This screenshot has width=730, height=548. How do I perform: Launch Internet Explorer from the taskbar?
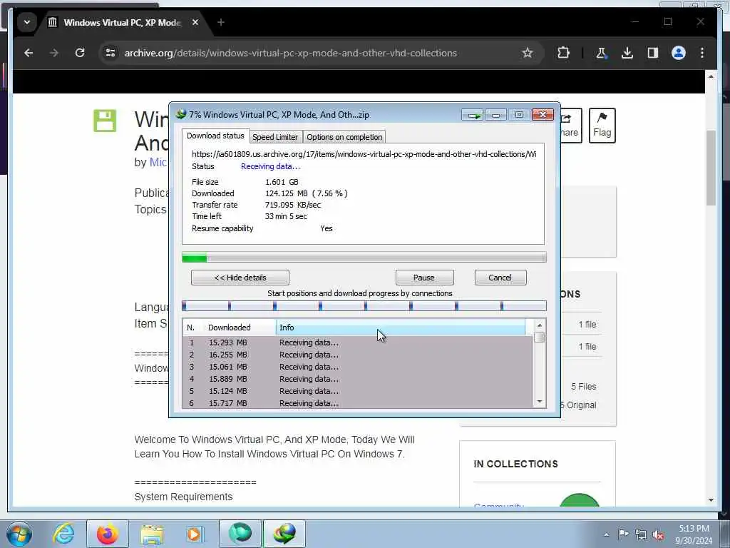point(63,534)
